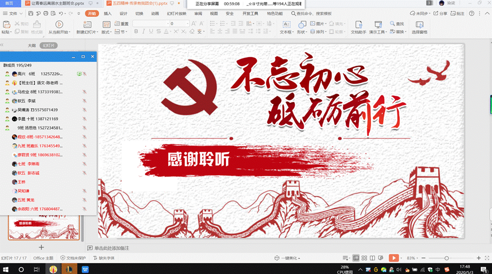Viewport: 492px width, 274px height.
Task: Add a new slide with the plus button
Action: click(41, 247)
